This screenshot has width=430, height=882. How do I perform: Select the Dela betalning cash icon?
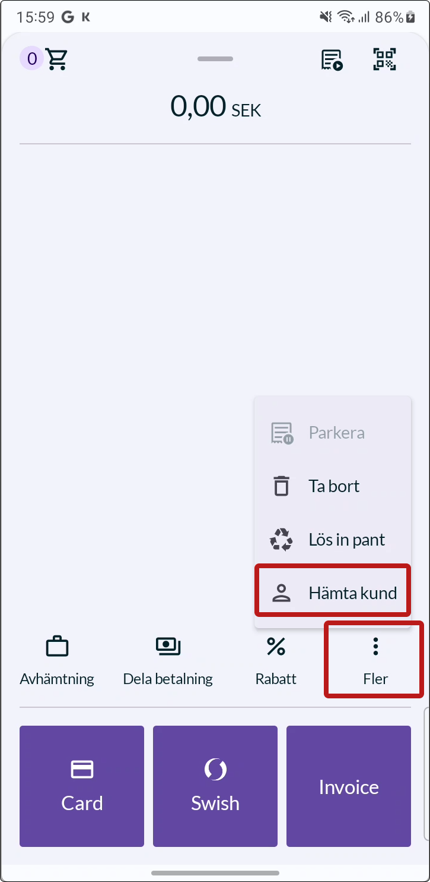pyautogui.click(x=168, y=646)
